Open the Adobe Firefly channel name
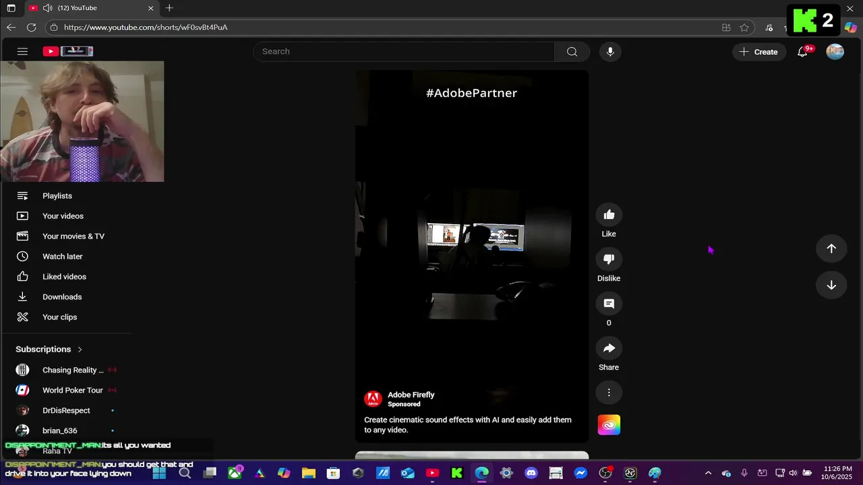 point(411,395)
